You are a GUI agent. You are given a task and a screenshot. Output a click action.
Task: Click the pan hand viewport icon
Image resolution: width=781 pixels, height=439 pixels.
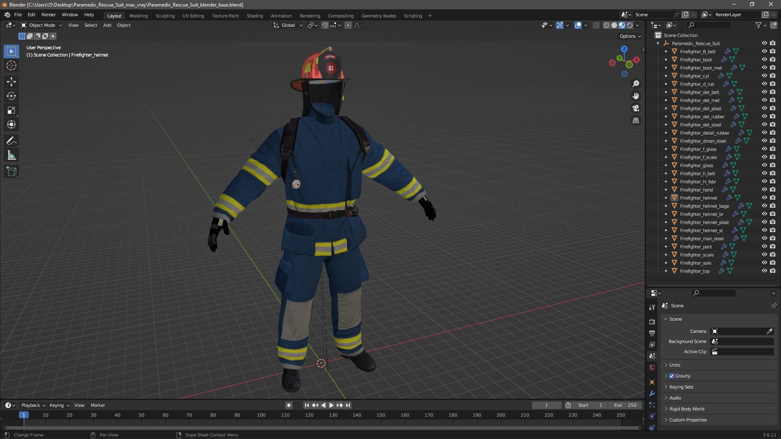[635, 96]
